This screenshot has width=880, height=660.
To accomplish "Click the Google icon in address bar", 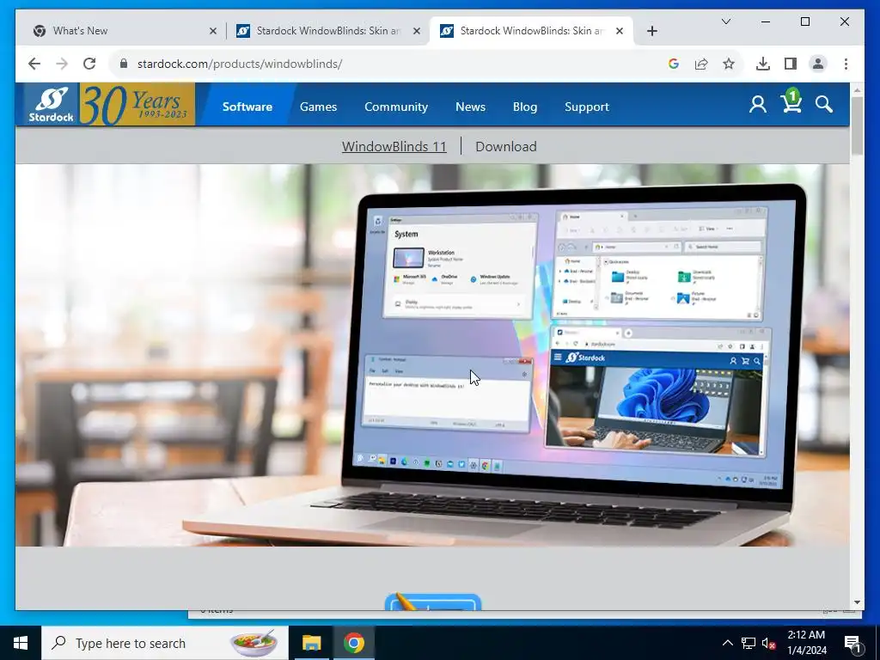I will [x=674, y=64].
